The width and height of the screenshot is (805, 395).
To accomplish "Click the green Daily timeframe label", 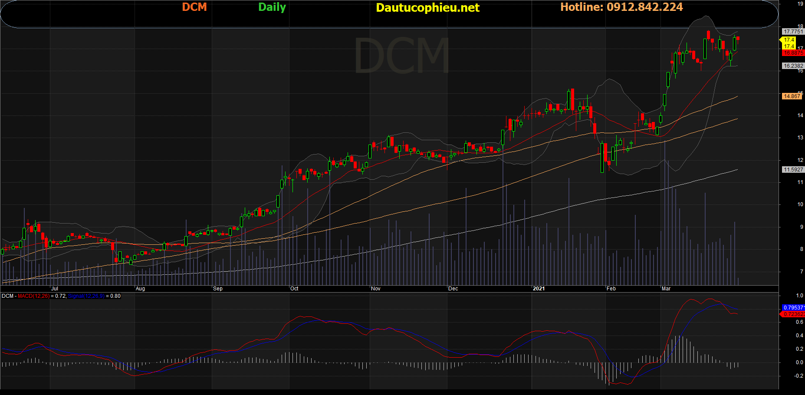I will pyautogui.click(x=272, y=7).
